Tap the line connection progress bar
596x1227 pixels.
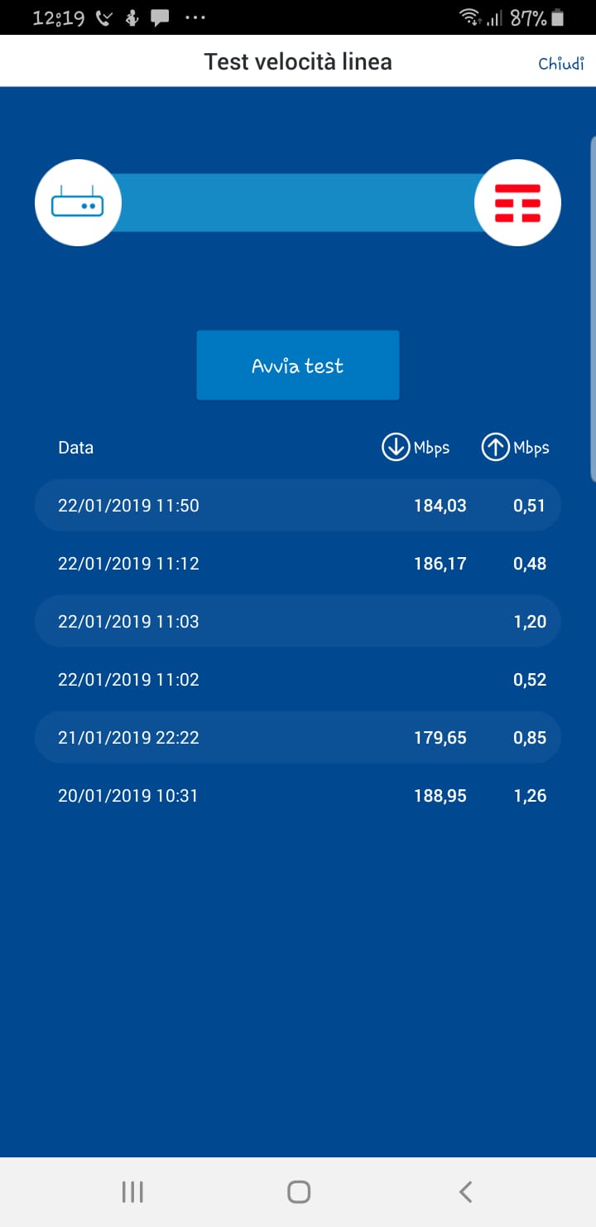click(298, 203)
